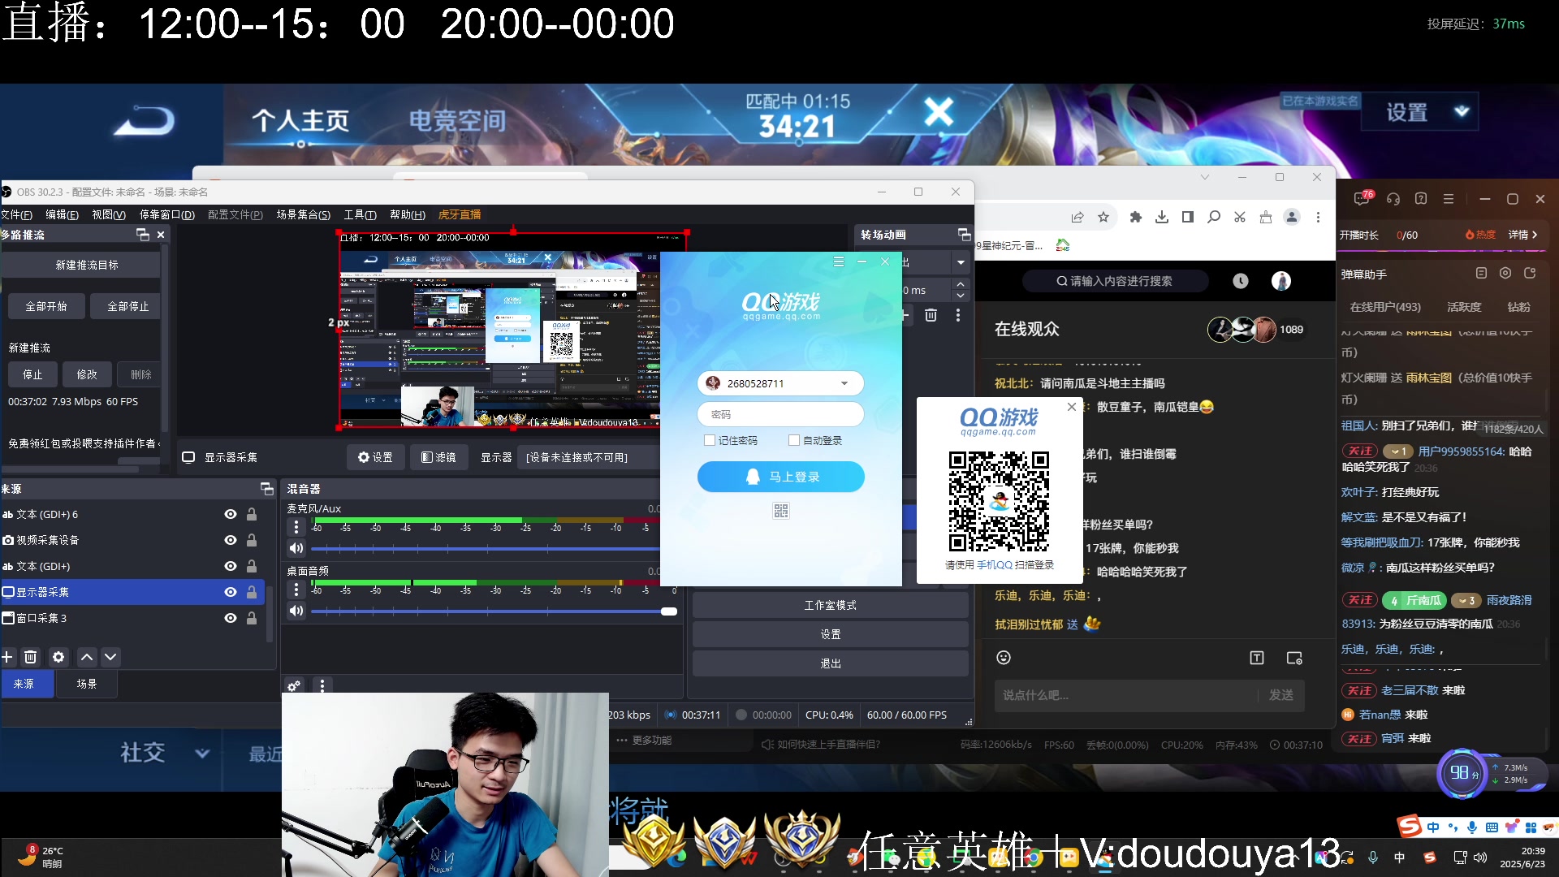The height and width of the screenshot is (877, 1559).
Task: Click QQ游戏 login QR code switch icon
Action: coord(780,511)
